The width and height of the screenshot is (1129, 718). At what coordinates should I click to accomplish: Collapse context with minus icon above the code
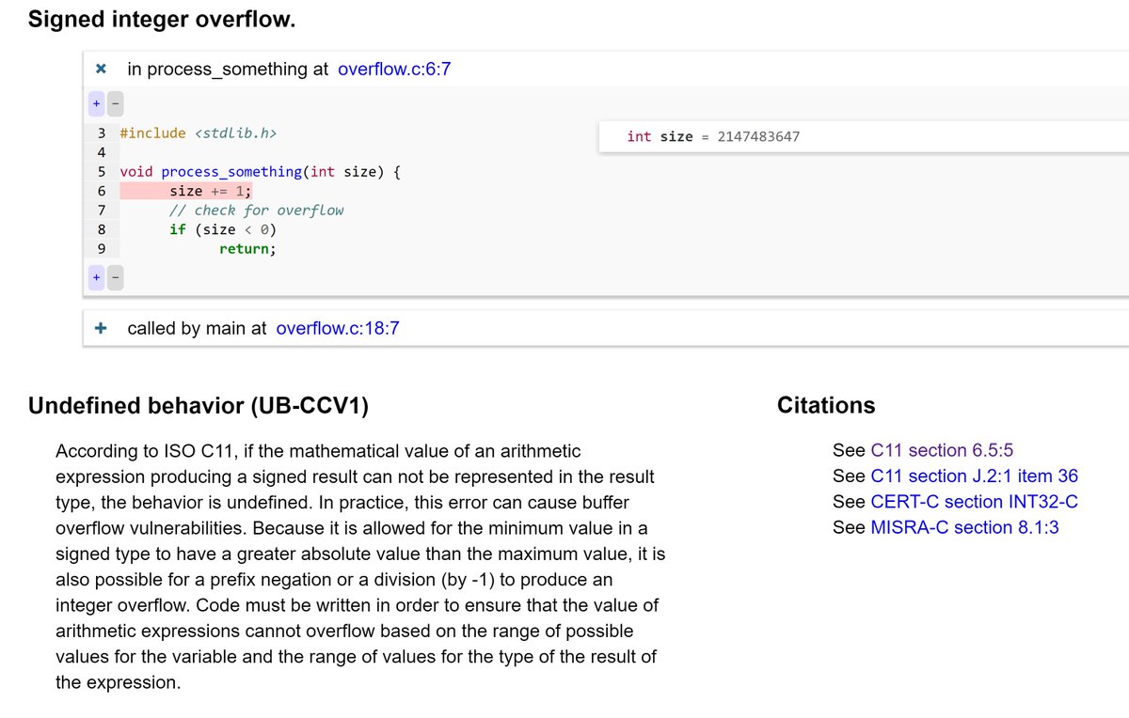tap(114, 102)
